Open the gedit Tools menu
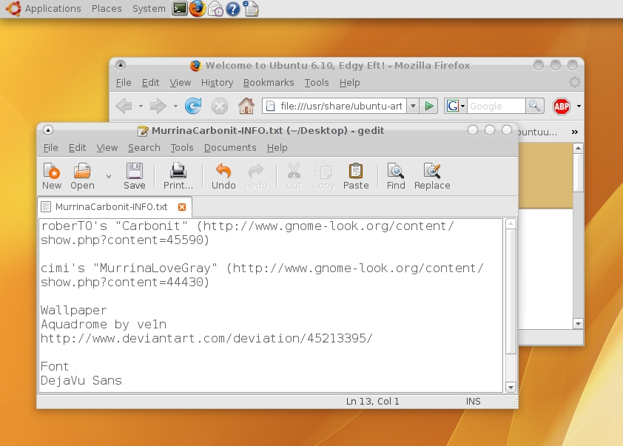The width and height of the screenshot is (623, 446). 182,148
